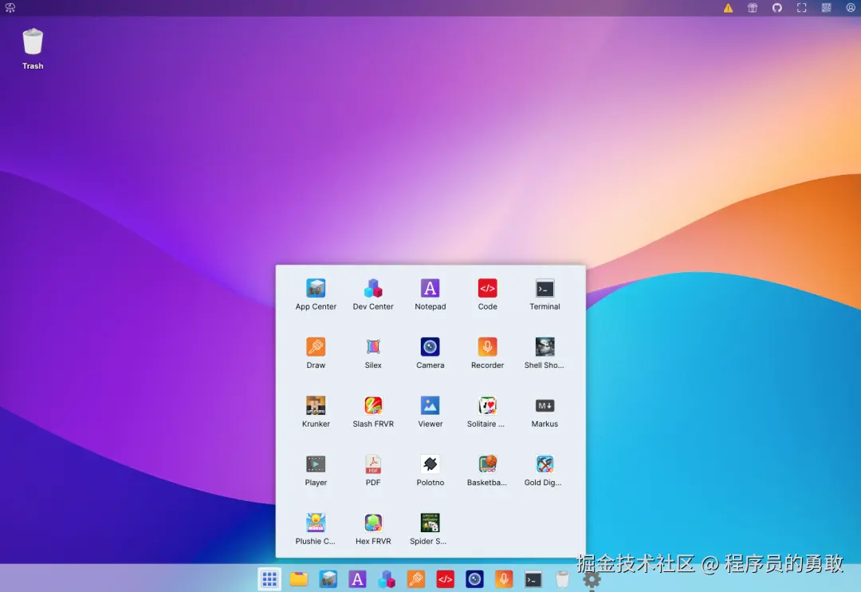Click the Draw icon in the taskbar
This screenshot has height=592, width=861.
[x=415, y=578]
